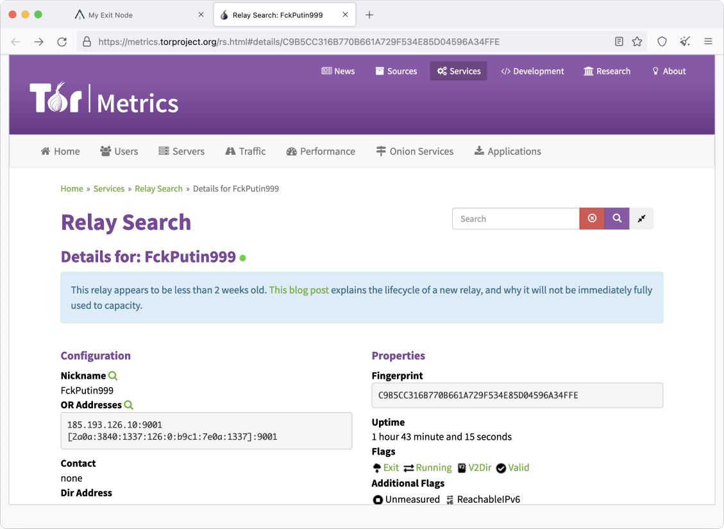Go back using the browser back arrow
Viewport: 724px width, 529px height.
point(16,42)
